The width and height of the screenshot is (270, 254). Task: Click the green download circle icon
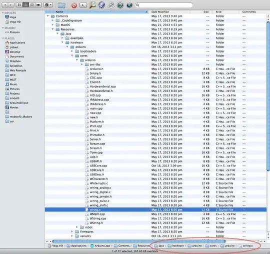pos(120,5)
